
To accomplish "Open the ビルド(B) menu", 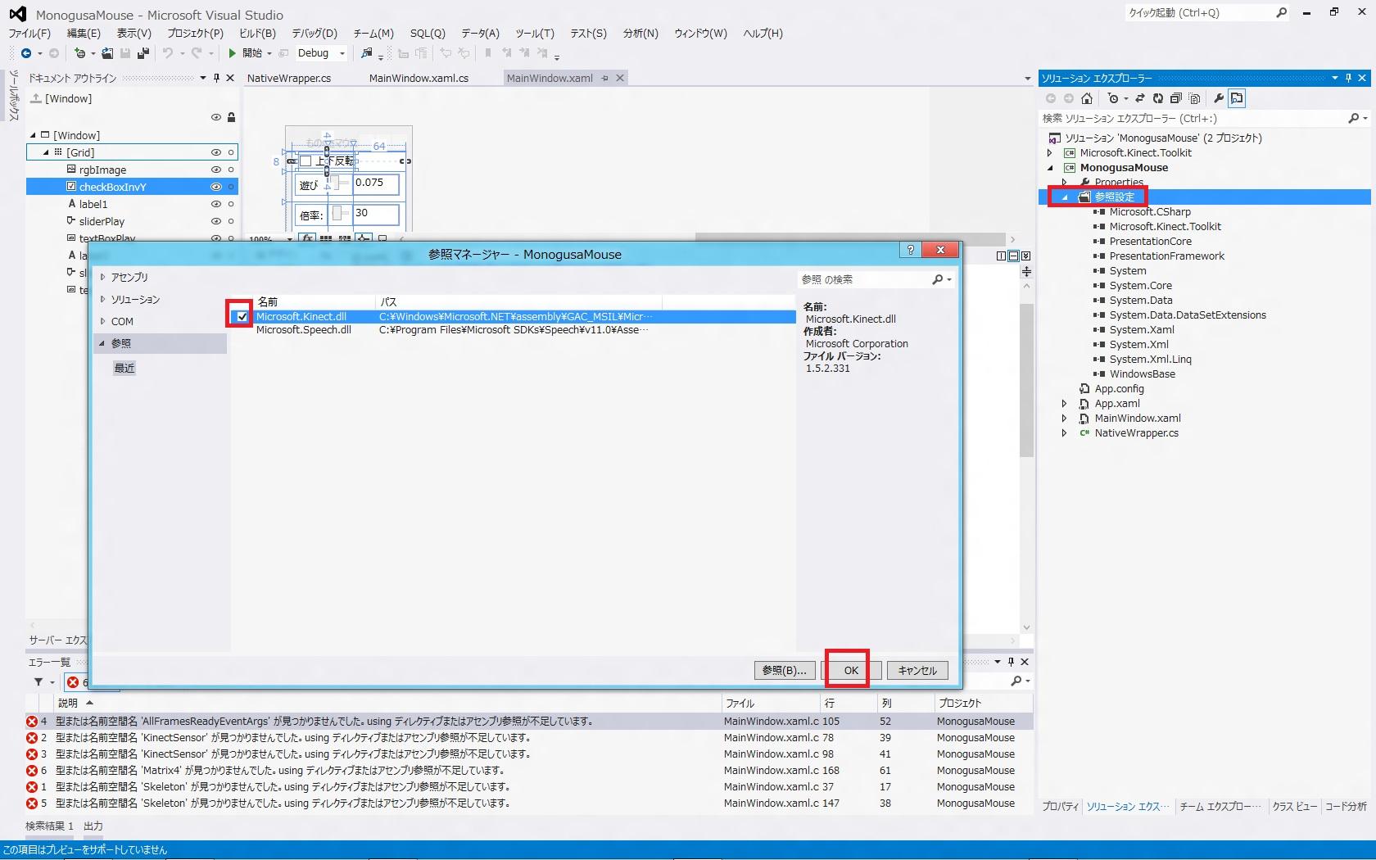I will [257, 34].
